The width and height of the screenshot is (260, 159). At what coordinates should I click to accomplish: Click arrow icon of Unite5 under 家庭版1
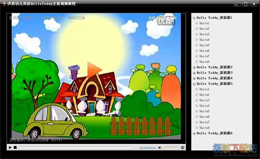point(197,45)
